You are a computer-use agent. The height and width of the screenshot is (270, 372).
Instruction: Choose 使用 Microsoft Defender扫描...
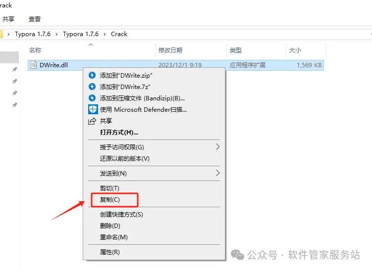(x=154, y=109)
